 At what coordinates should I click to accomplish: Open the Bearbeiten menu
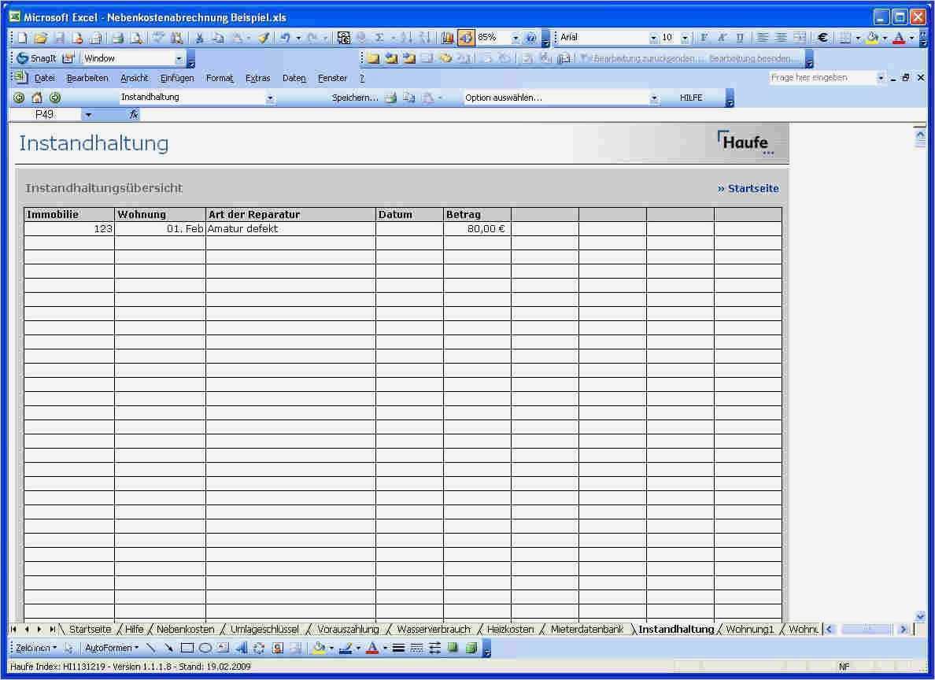[87, 78]
